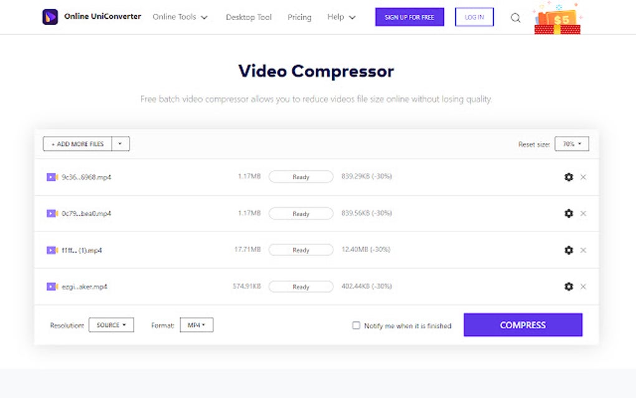Open the Help menu
The height and width of the screenshot is (398, 636).
click(x=340, y=17)
